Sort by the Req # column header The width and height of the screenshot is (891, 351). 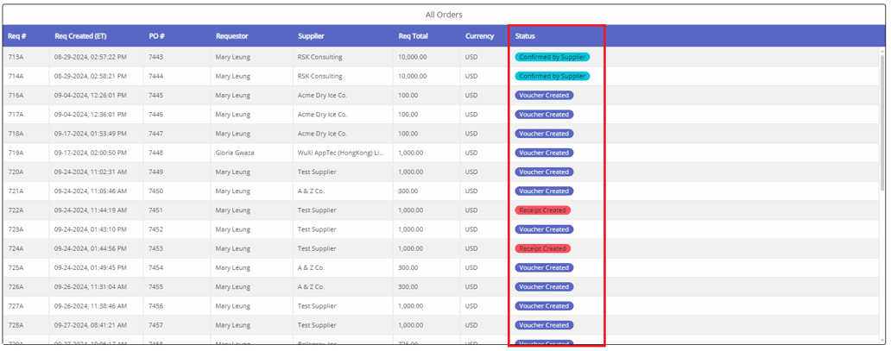(17, 36)
